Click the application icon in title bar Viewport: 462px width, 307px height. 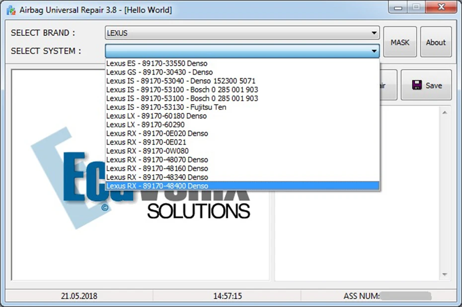[x=11, y=10]
